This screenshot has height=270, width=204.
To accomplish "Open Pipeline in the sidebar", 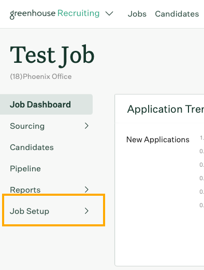I will tap(25, 169).
